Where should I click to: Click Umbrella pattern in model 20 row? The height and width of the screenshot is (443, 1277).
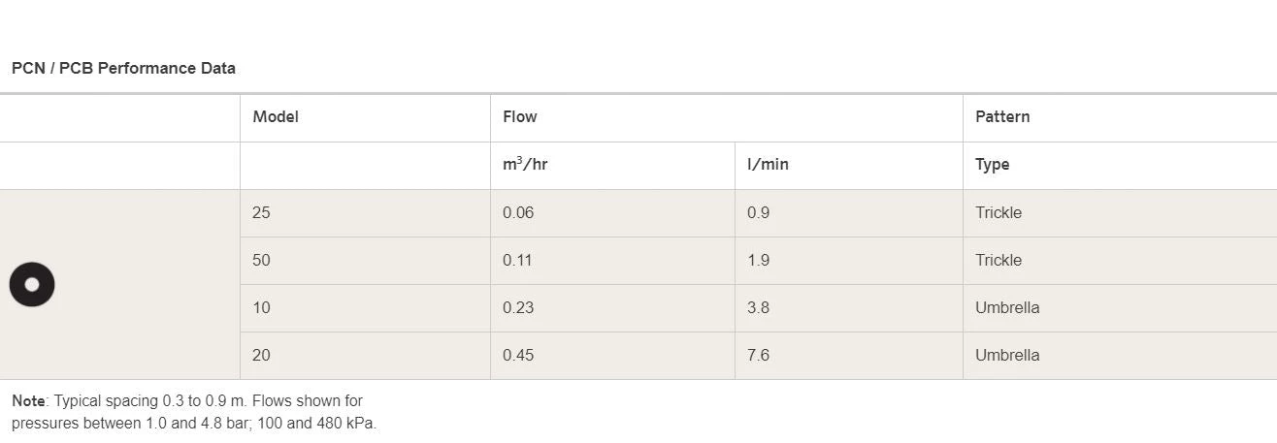pos(1007,356)
